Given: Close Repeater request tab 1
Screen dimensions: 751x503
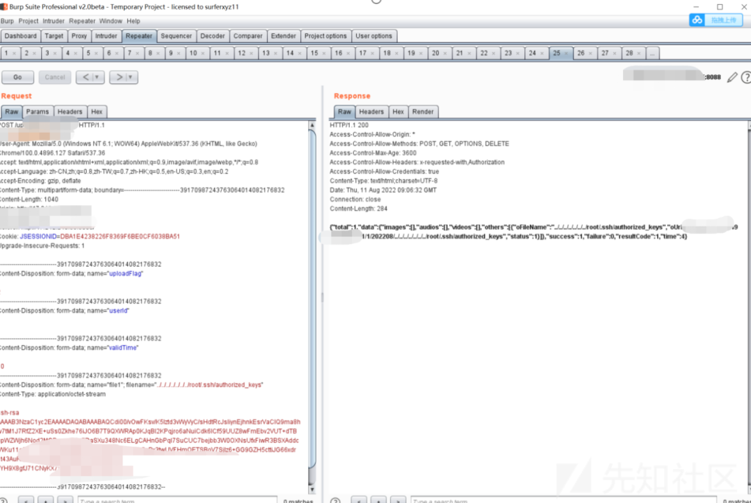Looking at the screenshot, I should tap(15, 53).
